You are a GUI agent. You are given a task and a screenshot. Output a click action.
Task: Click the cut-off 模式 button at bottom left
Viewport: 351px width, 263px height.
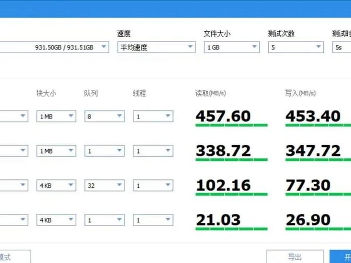click(15, 257)
